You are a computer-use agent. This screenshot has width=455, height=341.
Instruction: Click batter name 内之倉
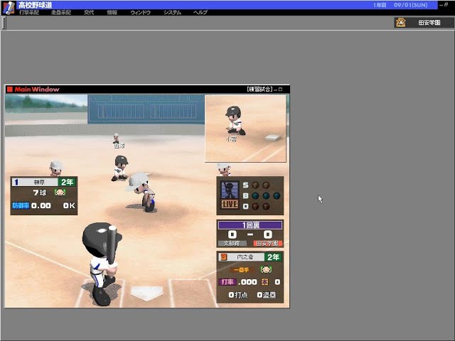pos(245,257)
